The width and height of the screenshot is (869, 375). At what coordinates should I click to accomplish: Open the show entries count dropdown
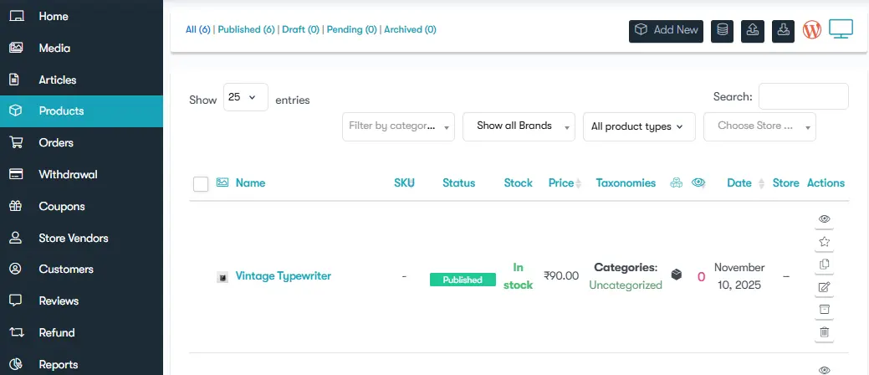[246, 97]
